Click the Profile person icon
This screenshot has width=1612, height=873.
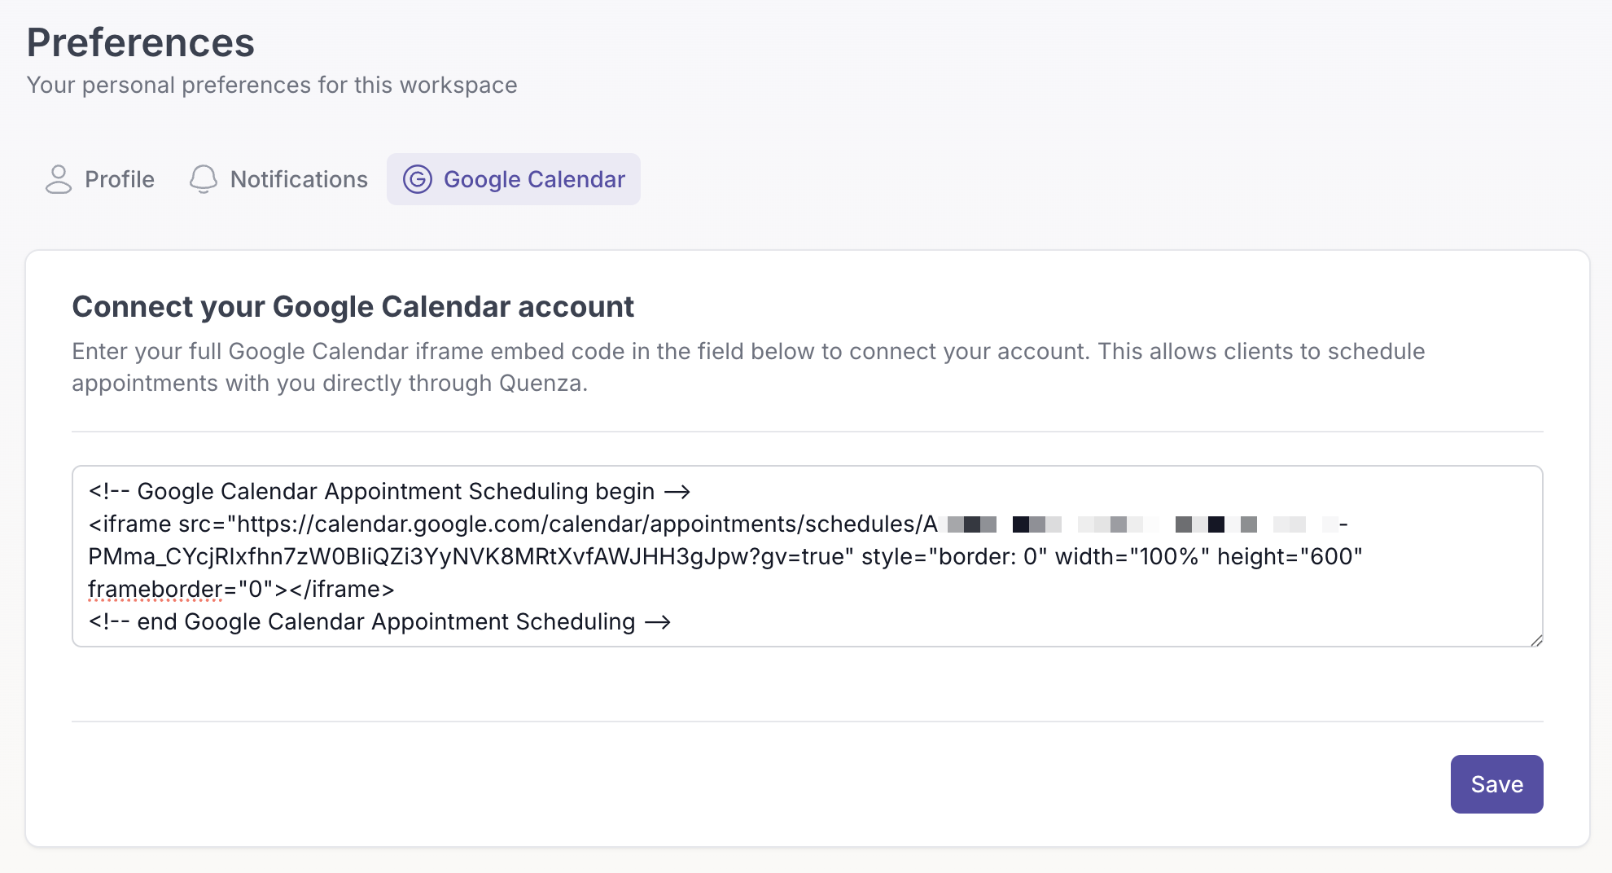point(59,179)
